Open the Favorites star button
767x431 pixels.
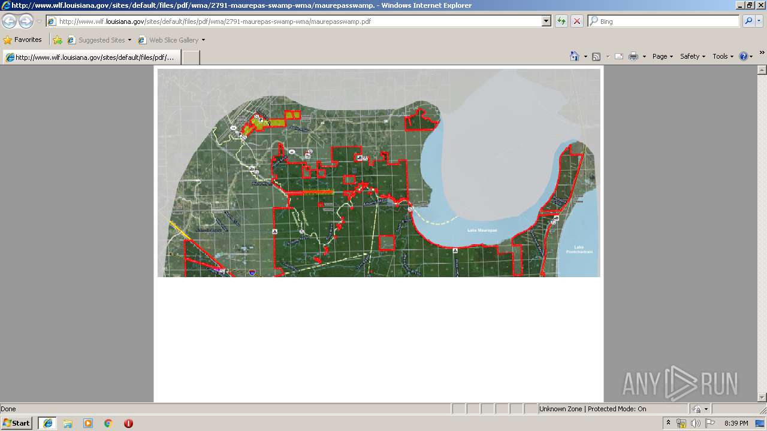pos(23,40)
